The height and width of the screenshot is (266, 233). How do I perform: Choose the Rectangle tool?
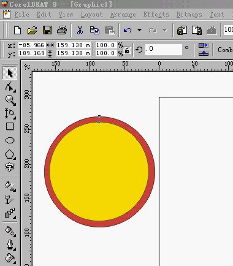coord(10,126)
